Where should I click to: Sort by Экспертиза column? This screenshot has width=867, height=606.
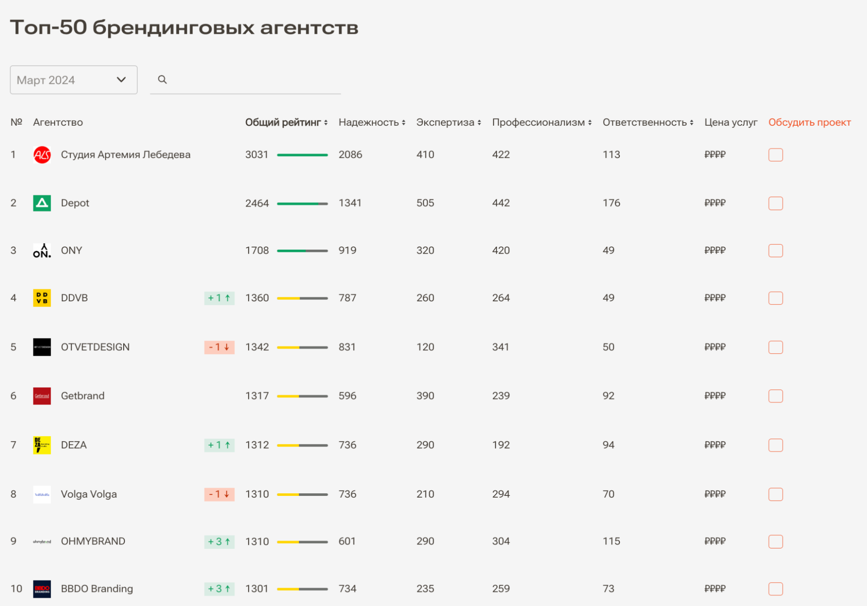point(448,122)
